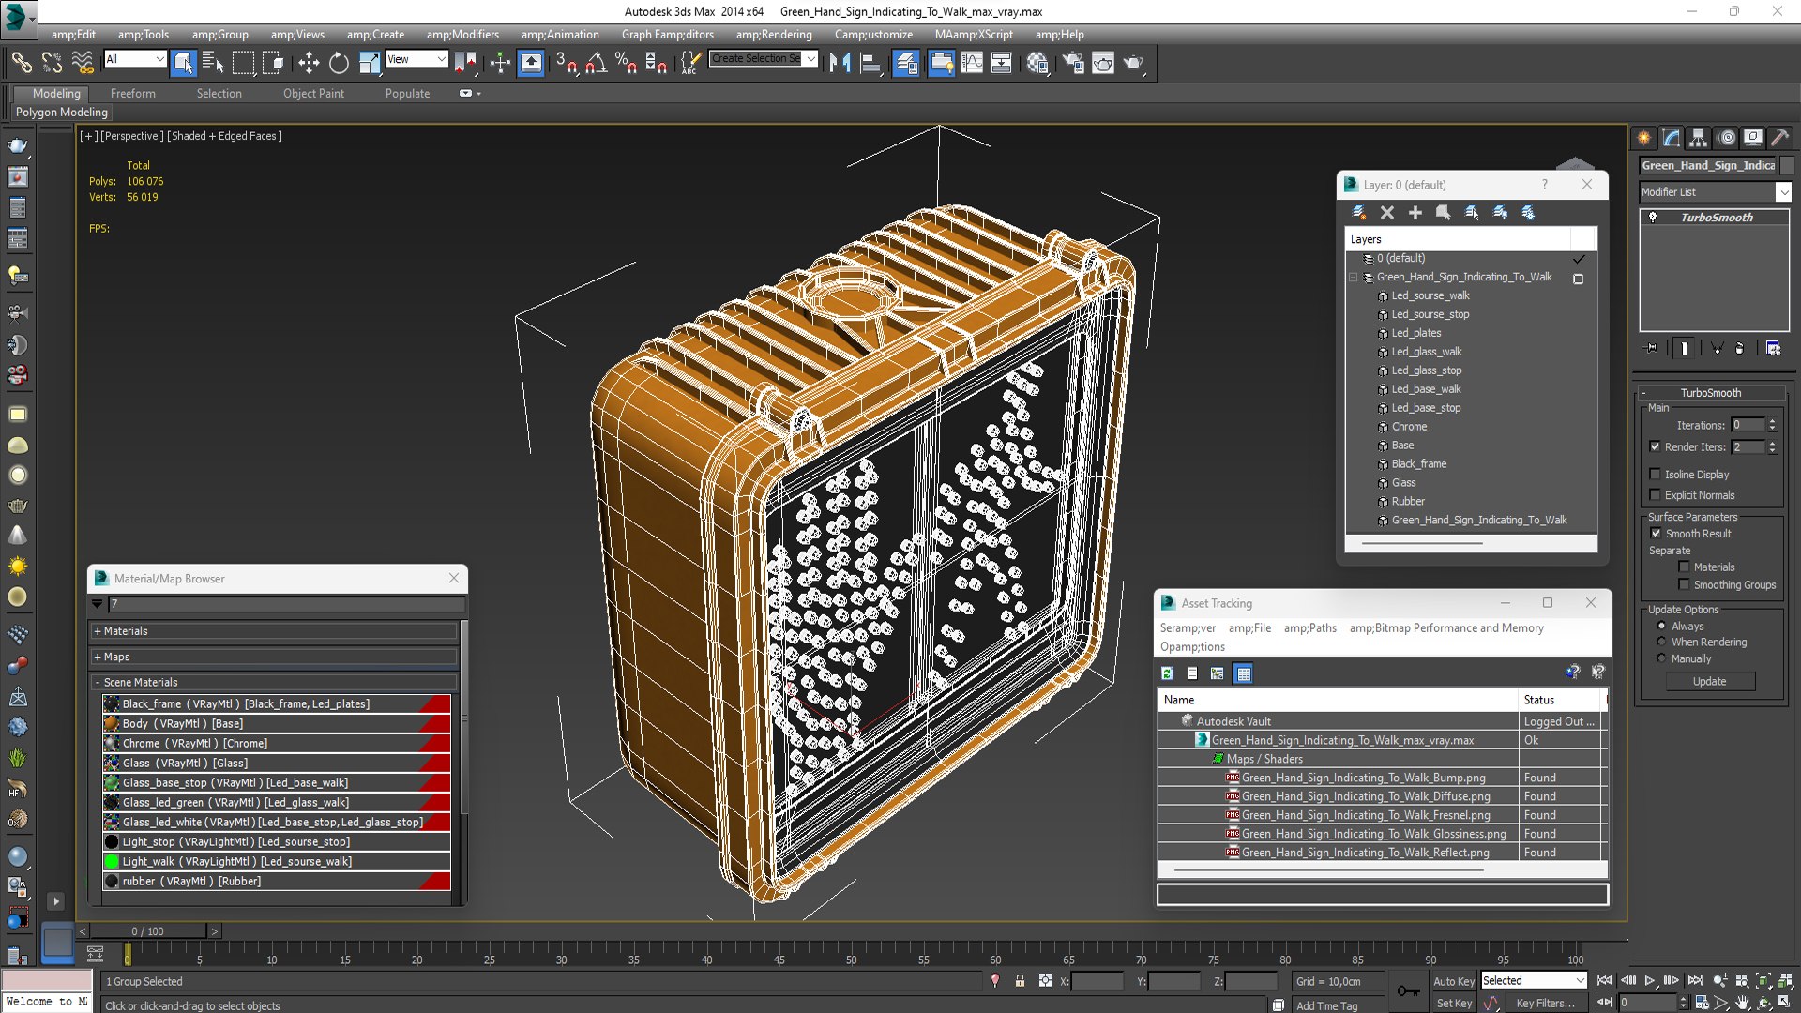Click the Play Animation button
The height and width of the screenshot is (1013, 1801).
pos(1649,980)
